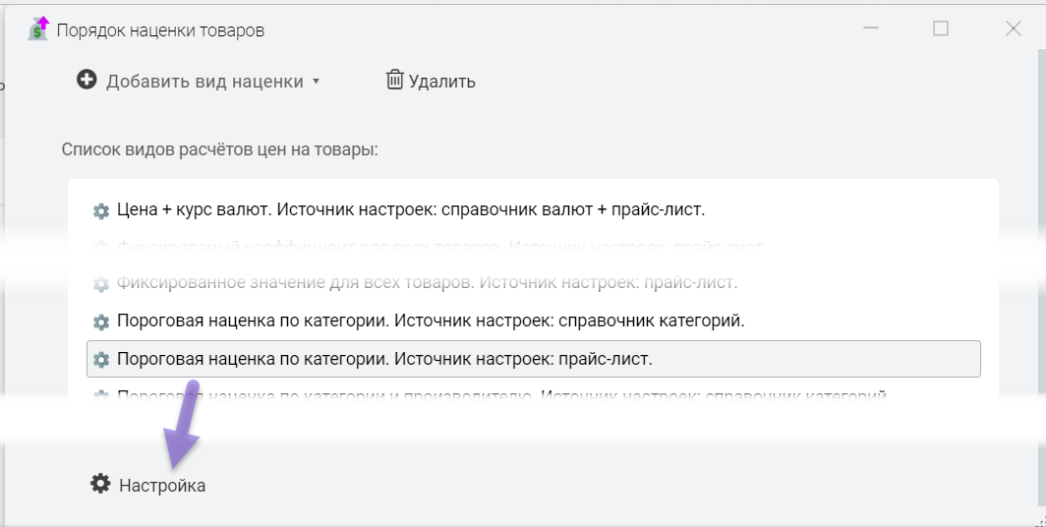The height and width of the screenshot is (527, 1046).
Task: Click the trash can icon beside Удалить
Action: click(x=394, y=80)
